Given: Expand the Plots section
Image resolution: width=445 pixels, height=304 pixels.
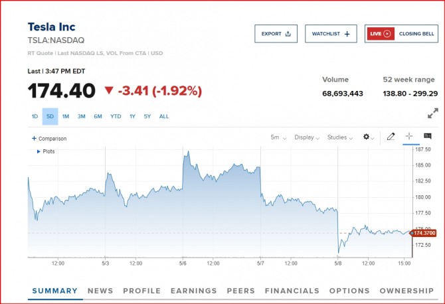Looking at the screenshot, I should (39, 151).
